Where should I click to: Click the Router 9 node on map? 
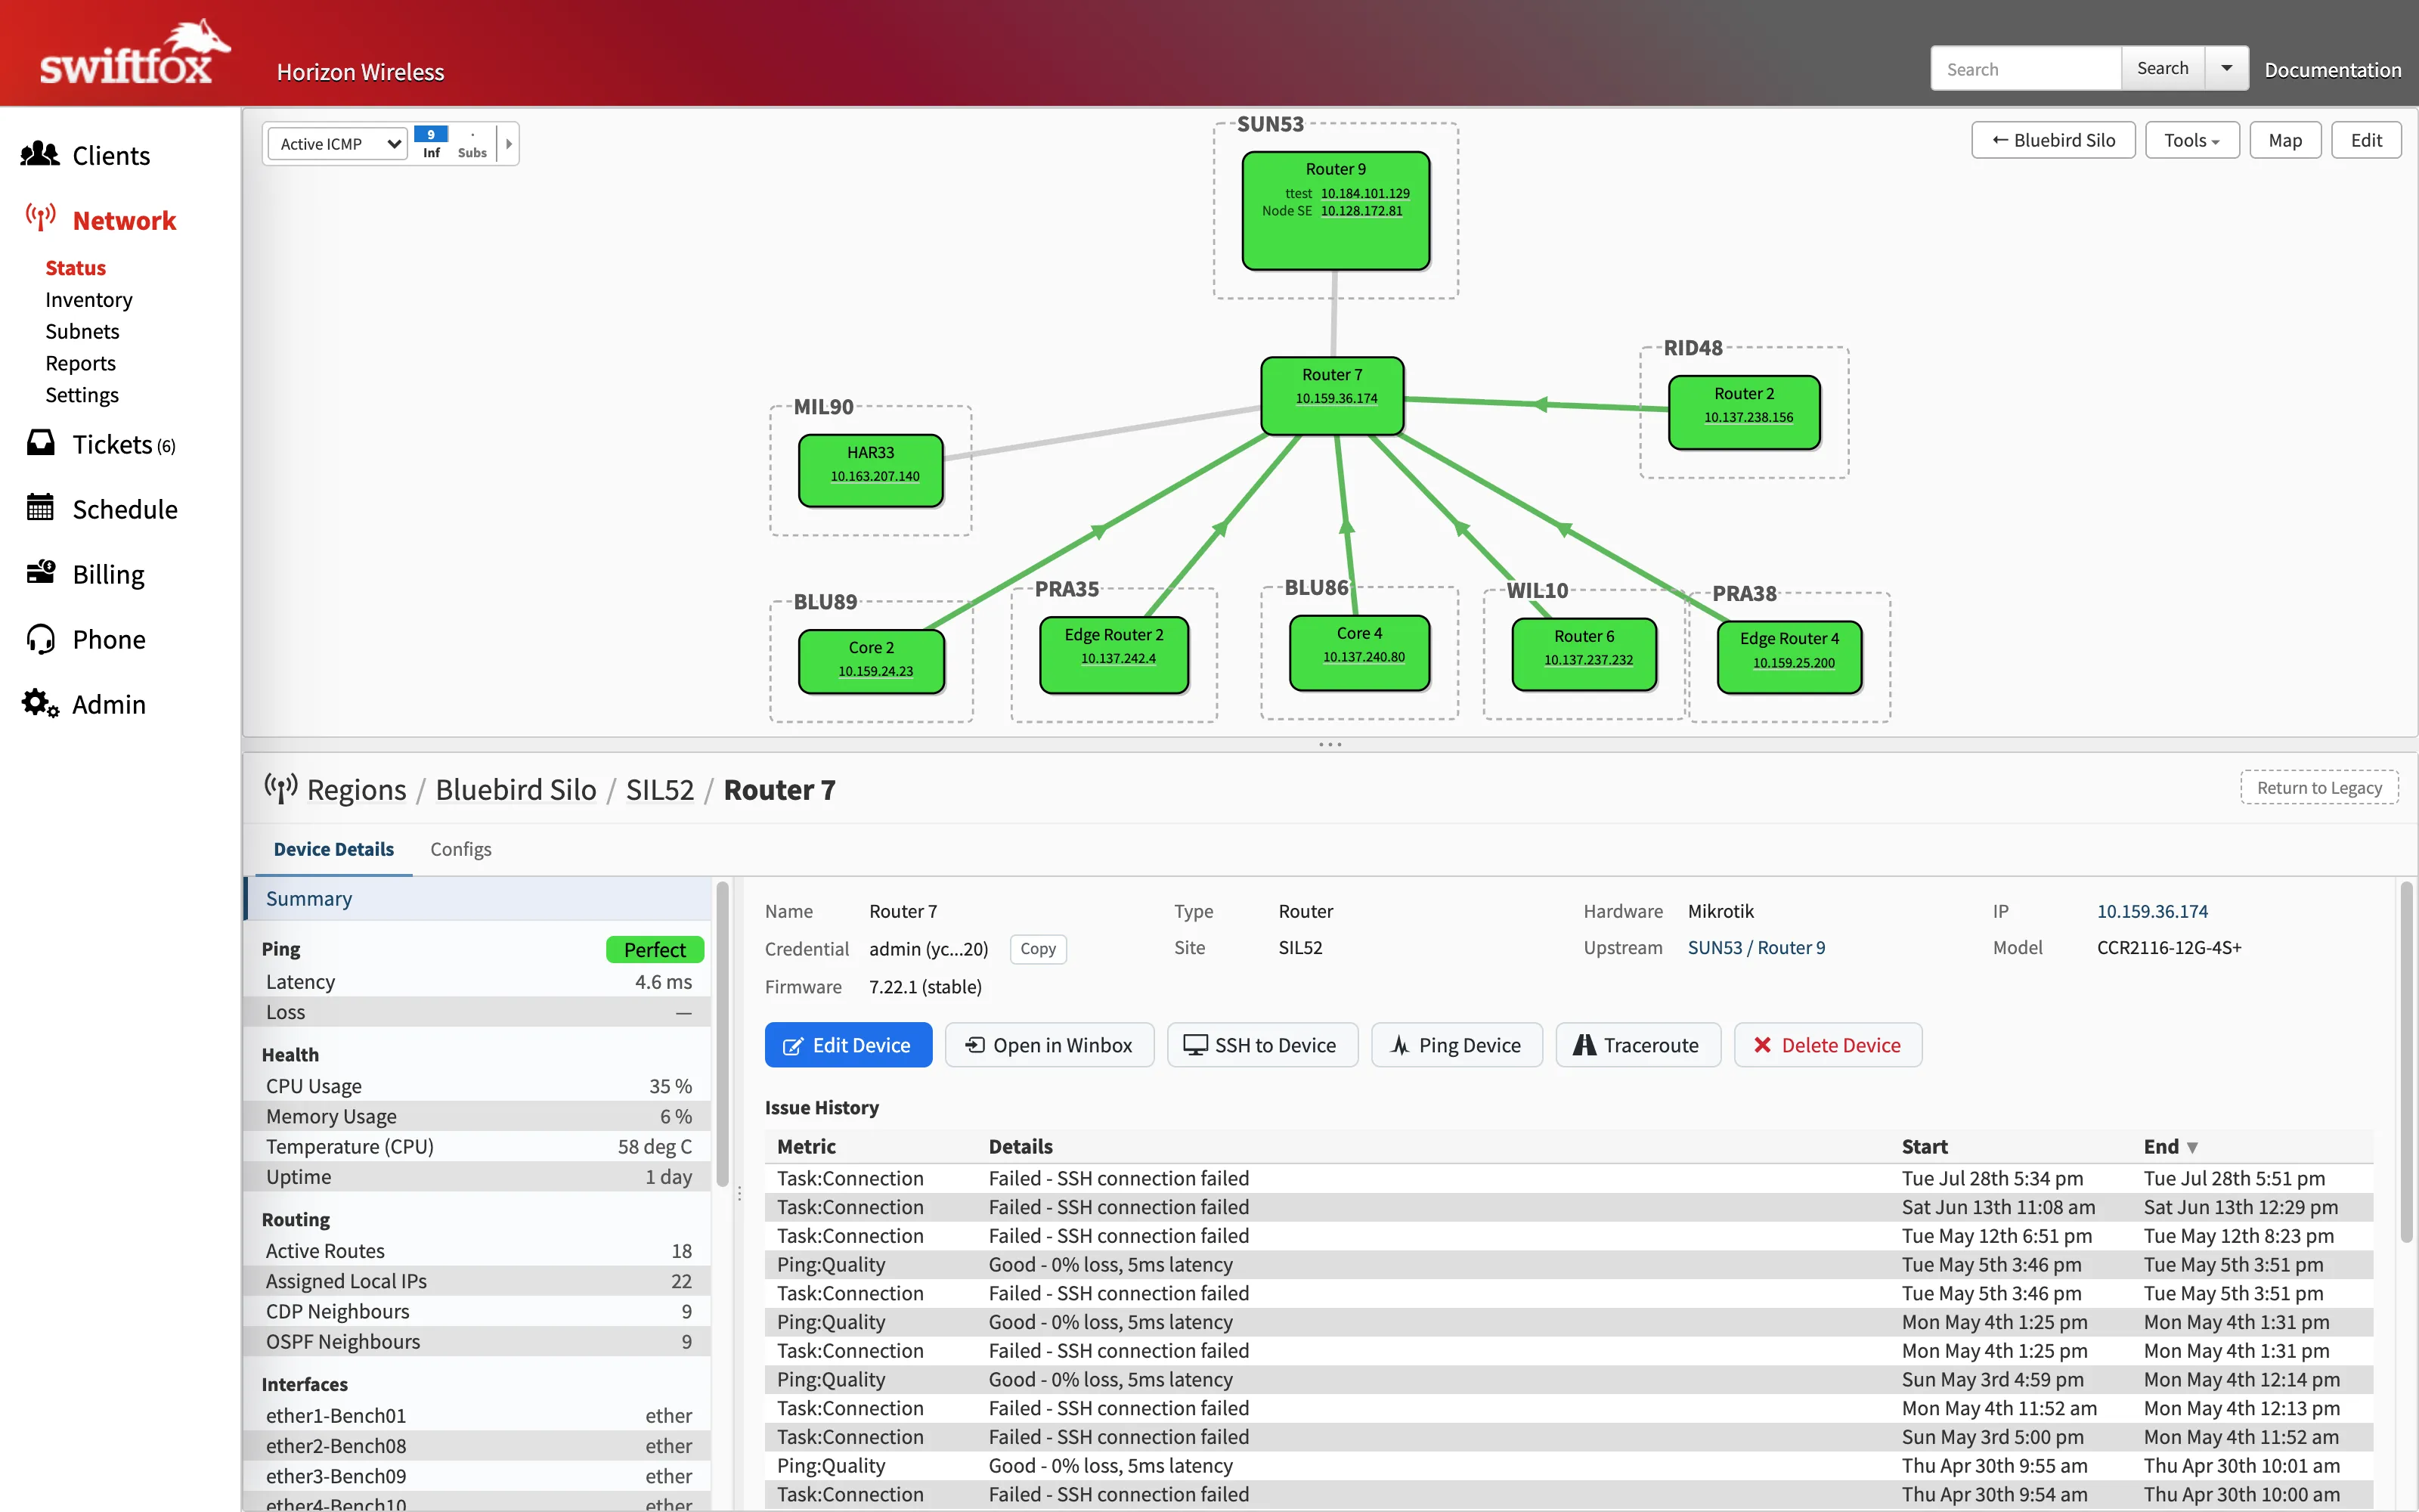(x=1336, y=210)
